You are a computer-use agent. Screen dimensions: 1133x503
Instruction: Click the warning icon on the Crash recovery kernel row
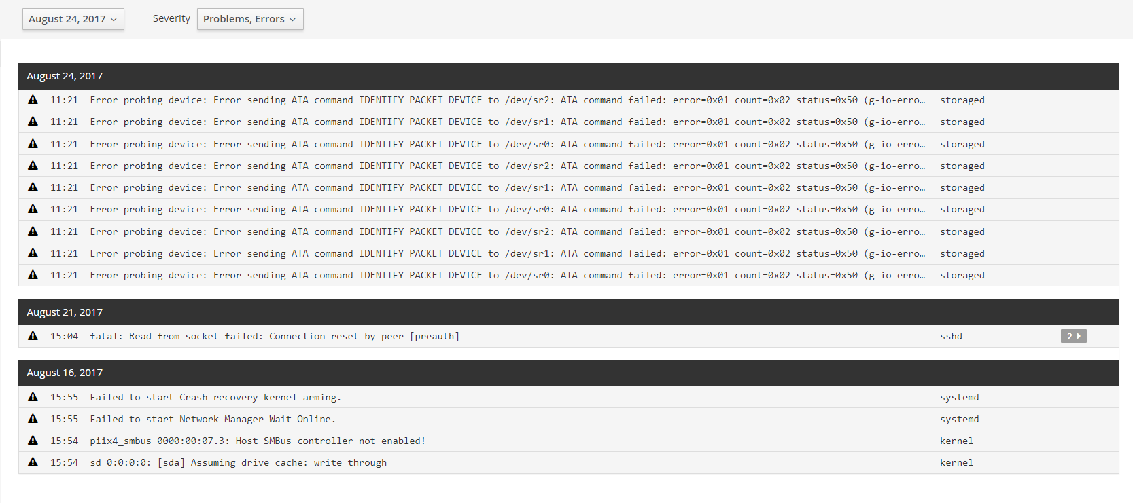point(33,397)
